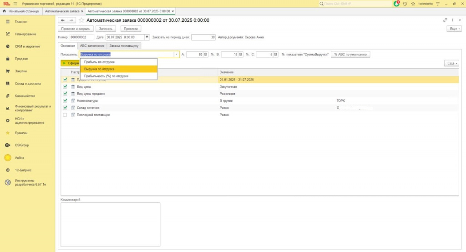Click into the Комментарий text area
Viewport: 466px width, 252px height.
pos(110,225)
